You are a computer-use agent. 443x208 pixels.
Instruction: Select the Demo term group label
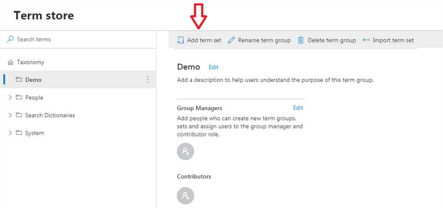tap(33, 80)
